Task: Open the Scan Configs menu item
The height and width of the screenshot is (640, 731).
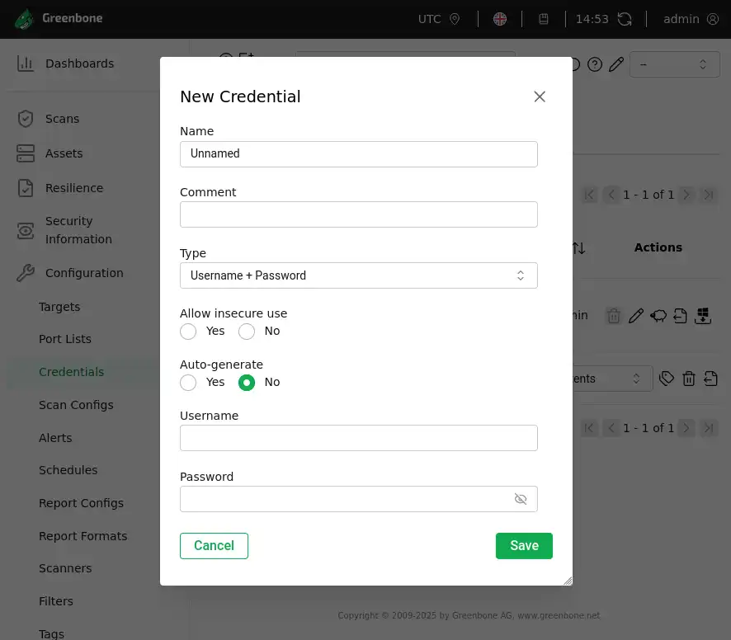Action: (x=76, y=405)
